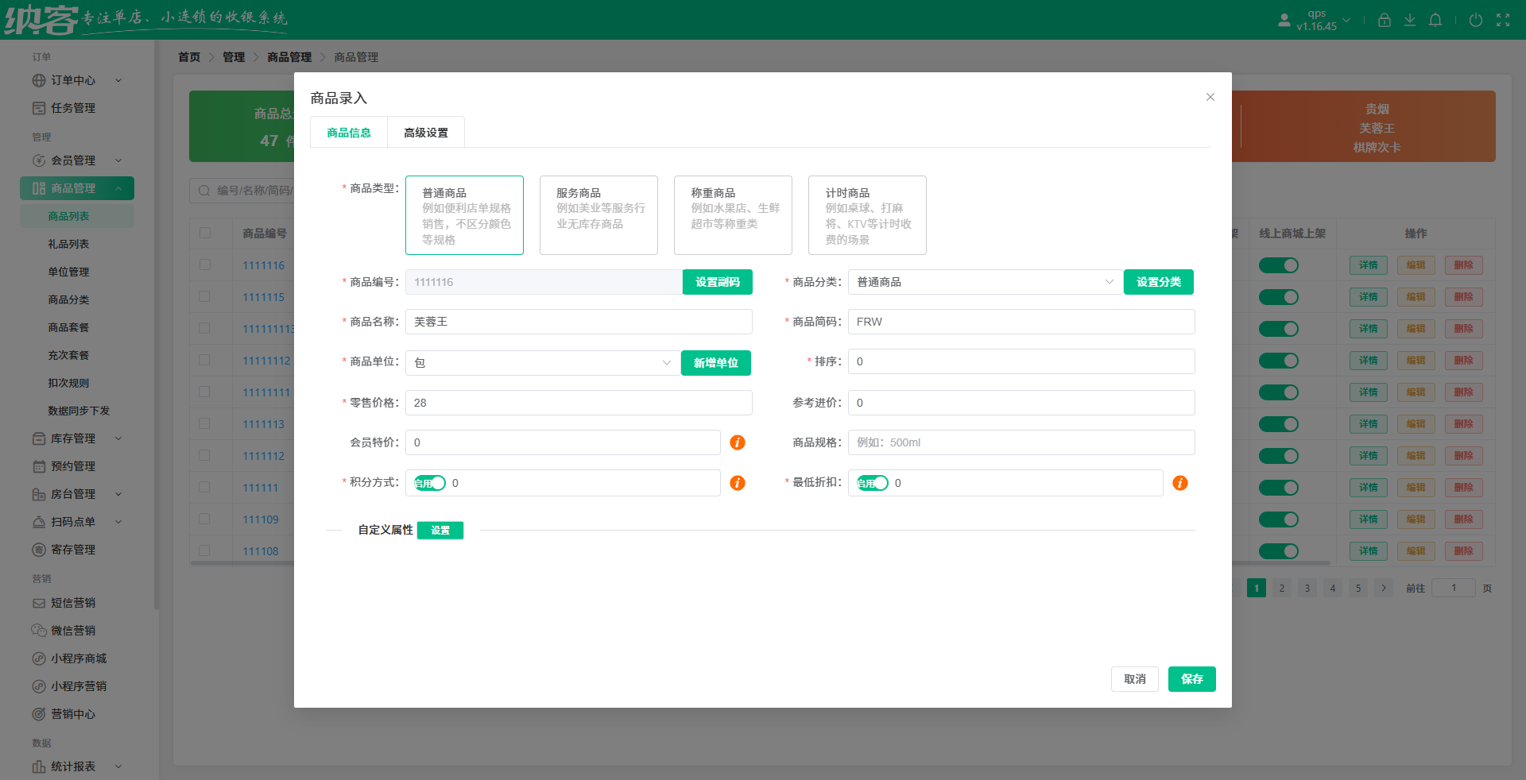Click the 新增单位 button
This screenshot has width=1526, height=780.
716,363
